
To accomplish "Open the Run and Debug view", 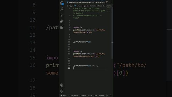I will click(x=62, y=21).
